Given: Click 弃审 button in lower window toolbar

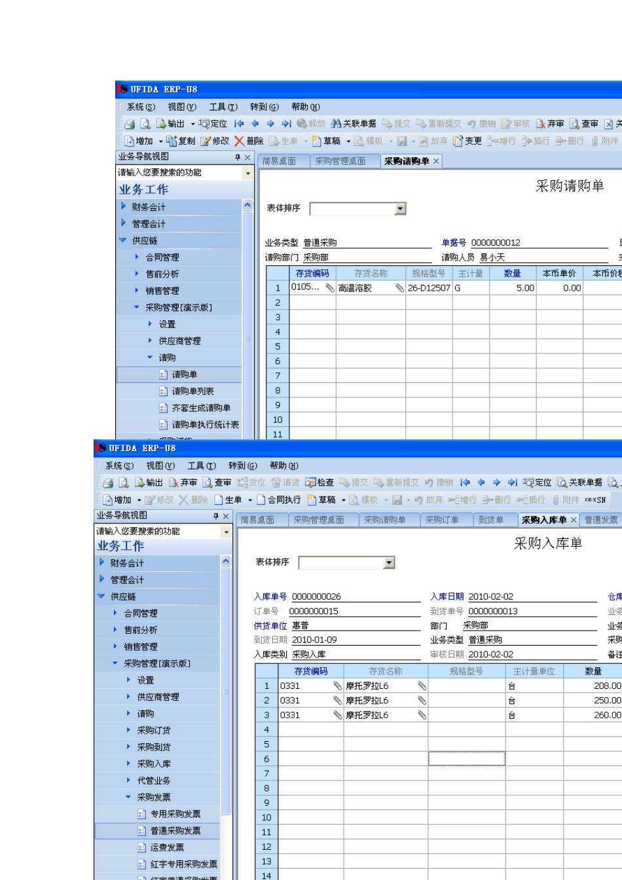Looking at the screenshot, I should pos(183,483).
